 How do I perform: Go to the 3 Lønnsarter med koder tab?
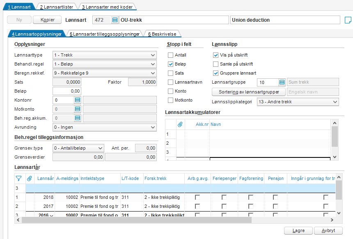tap(107, 7)
